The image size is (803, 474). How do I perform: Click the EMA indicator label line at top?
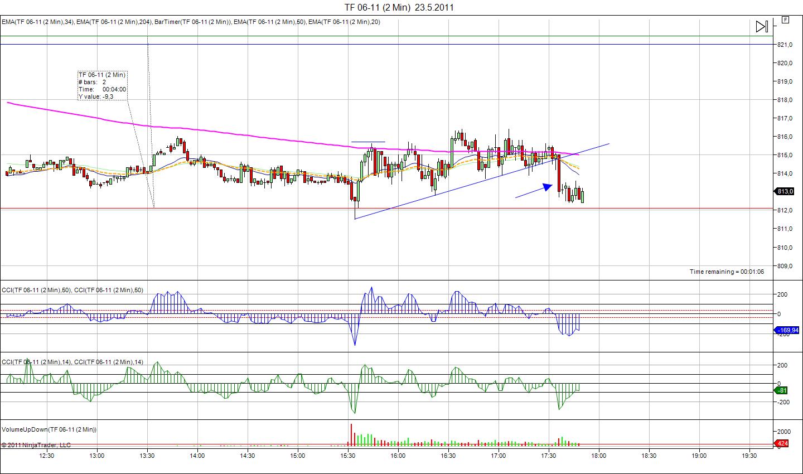click(191, 22)
